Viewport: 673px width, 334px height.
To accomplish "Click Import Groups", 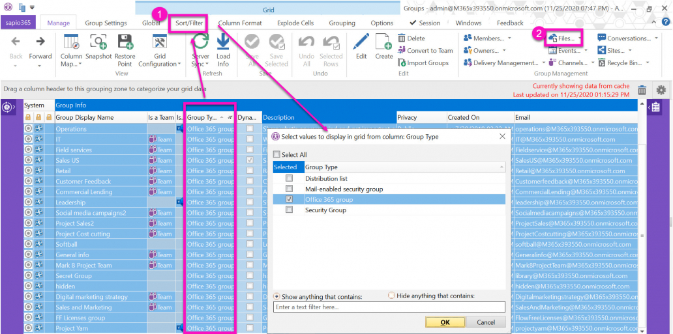I will coord(423,63).
